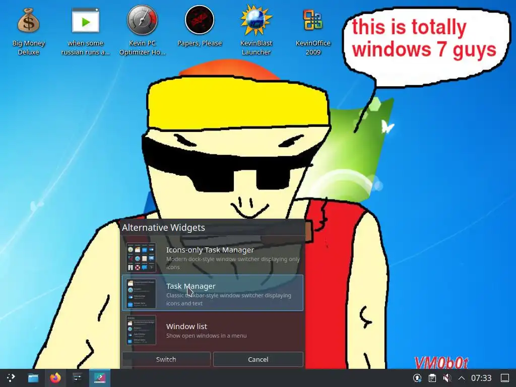Select Icons-only Task Manager widget
The image size is (516, 387).
pos(212,257)
